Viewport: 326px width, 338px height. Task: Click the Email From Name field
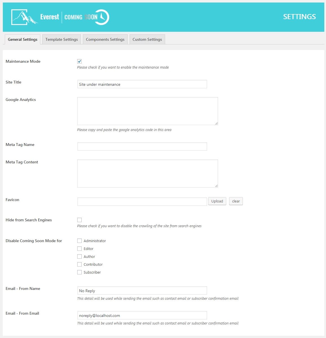[142, 290]
